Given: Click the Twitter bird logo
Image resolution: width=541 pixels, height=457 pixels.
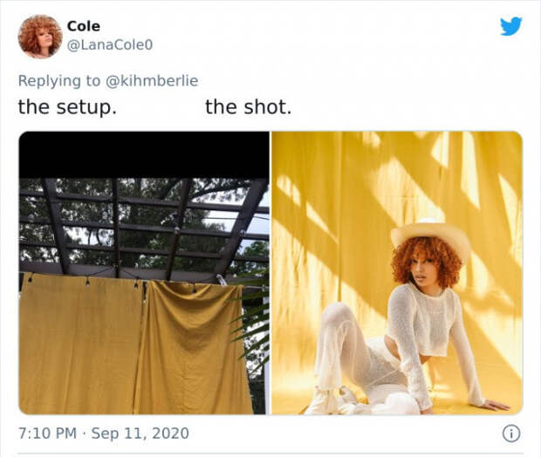Looking at the screenshot, I should 511,26.
